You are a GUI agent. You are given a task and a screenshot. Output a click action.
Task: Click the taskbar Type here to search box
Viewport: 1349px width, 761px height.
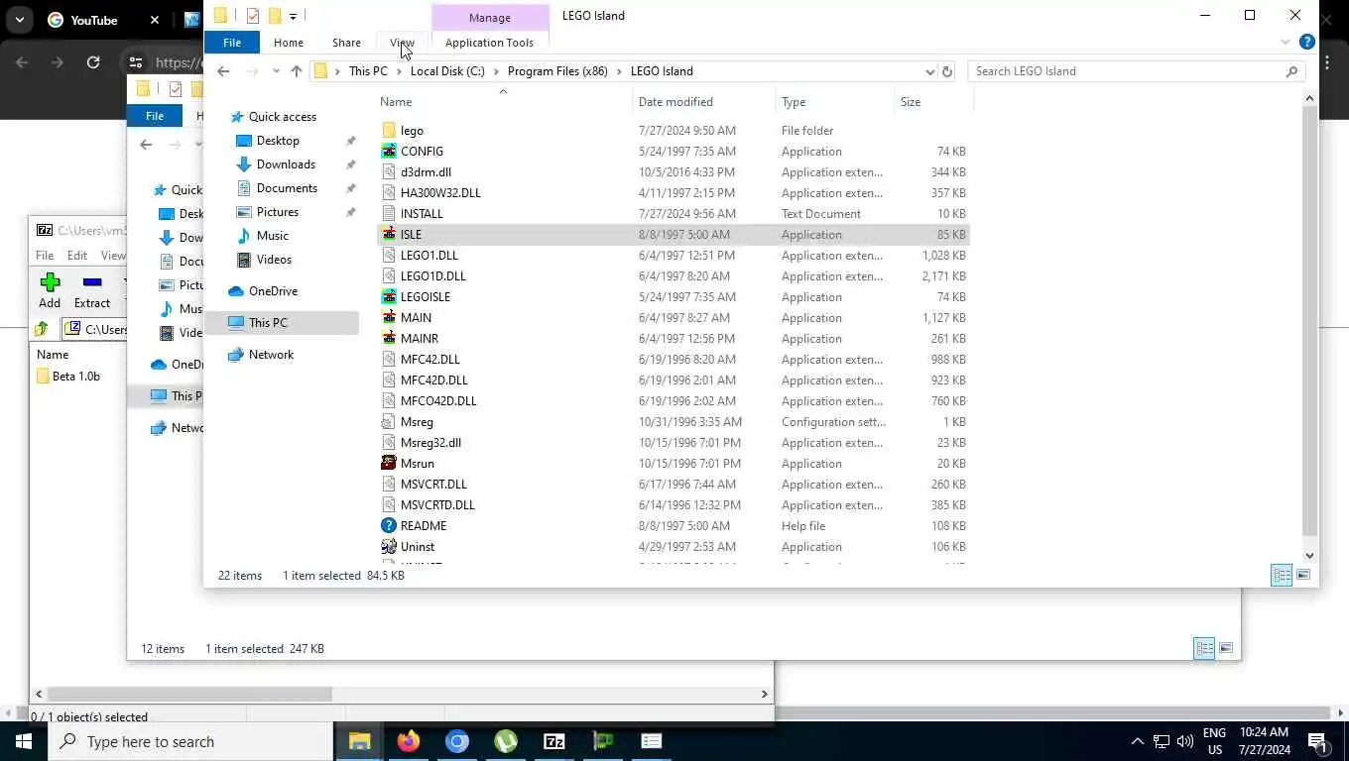pyautogui.click(x=190, y=741)
